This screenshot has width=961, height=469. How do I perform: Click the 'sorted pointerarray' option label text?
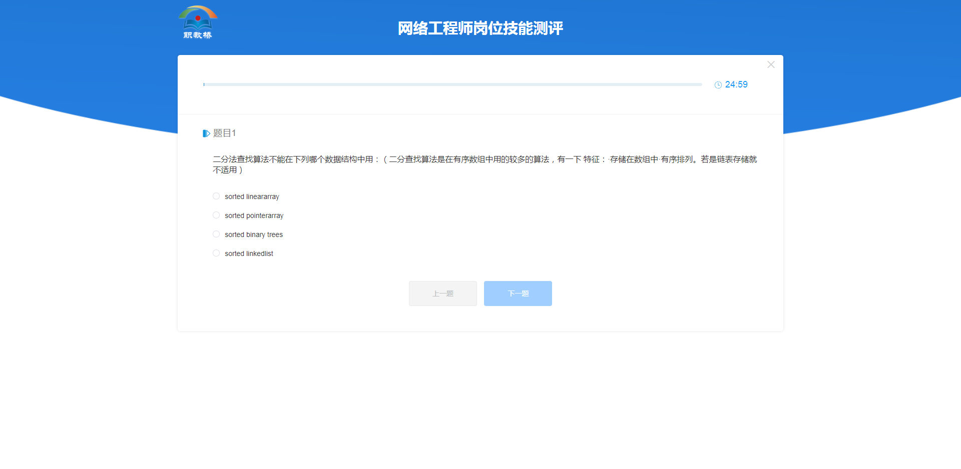click(254, 216)
